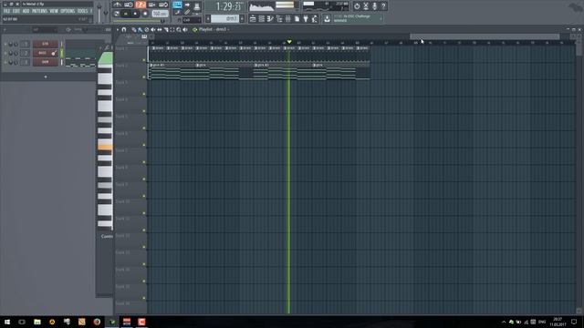Click the circular undo-history icon top right

(357, 6)
